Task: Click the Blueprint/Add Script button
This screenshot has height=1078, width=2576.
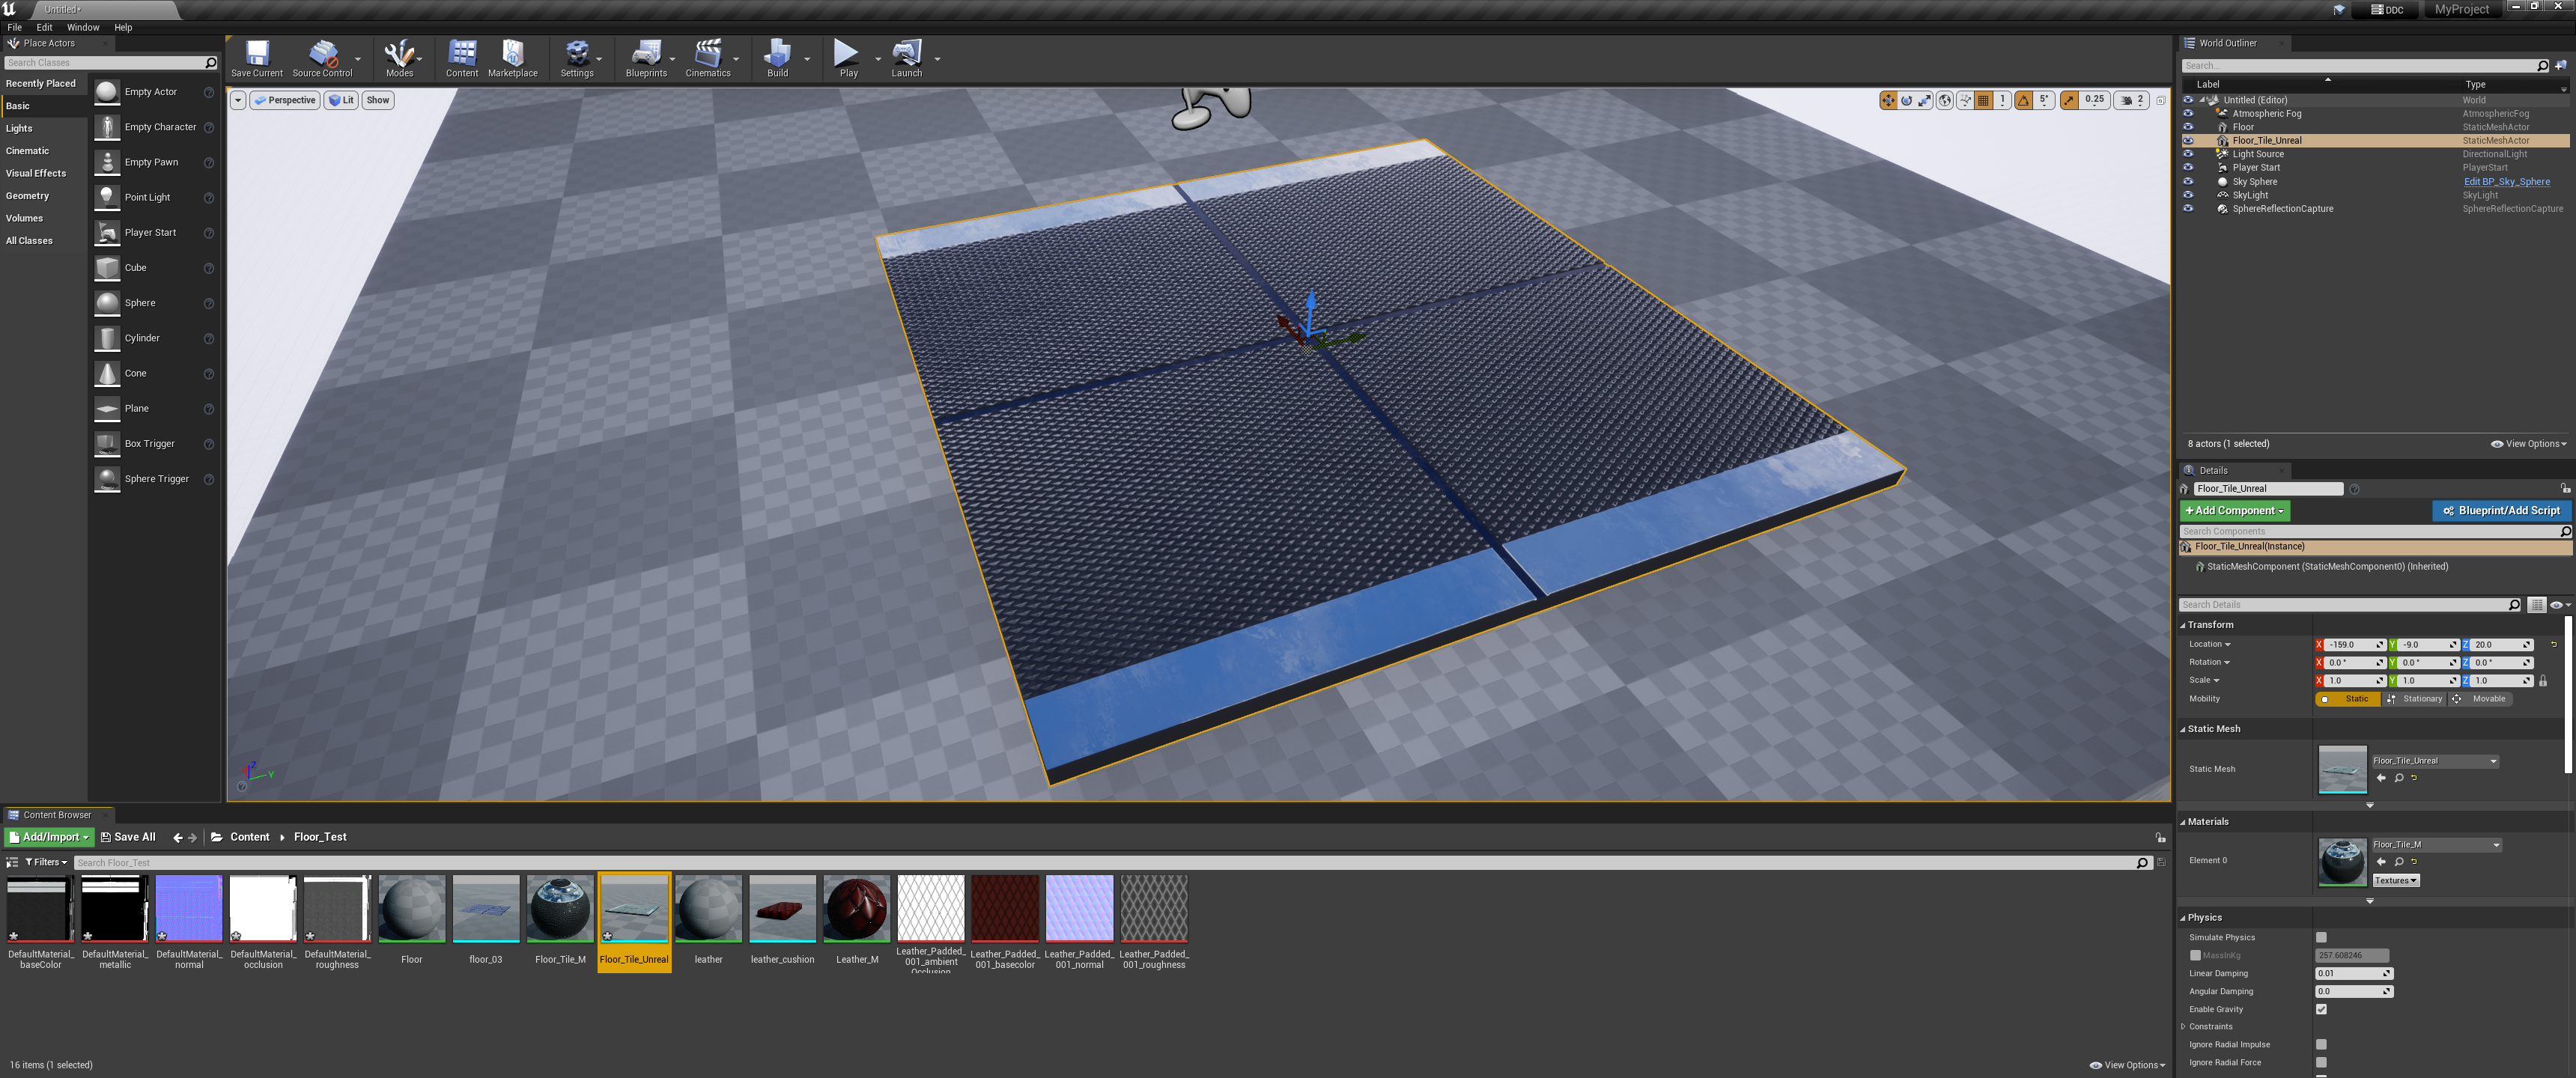Action: coord(2501,510)
